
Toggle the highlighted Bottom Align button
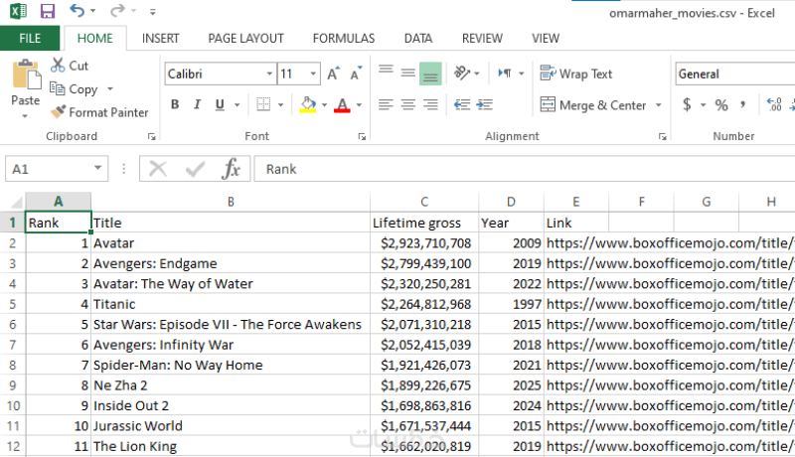(430, 74)
